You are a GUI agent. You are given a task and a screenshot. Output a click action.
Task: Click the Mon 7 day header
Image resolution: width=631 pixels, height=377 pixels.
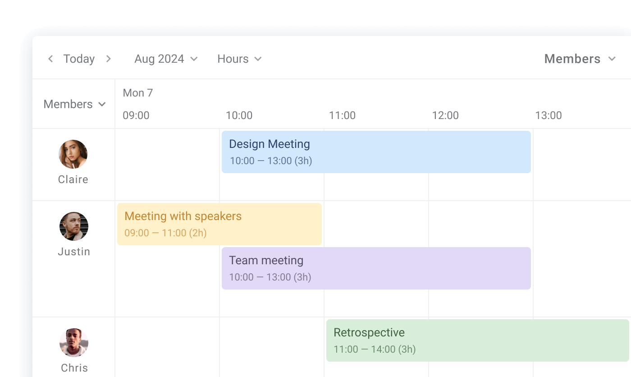click(138, 93)
